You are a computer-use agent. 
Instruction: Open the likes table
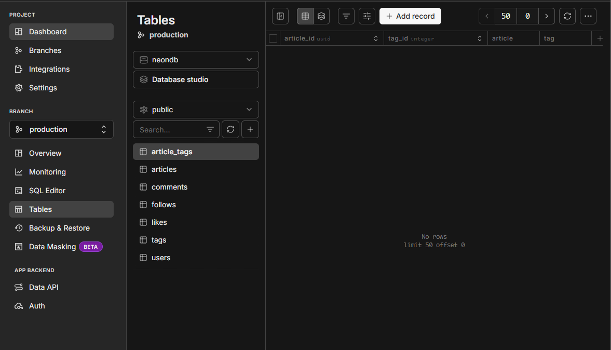[196, 223]
